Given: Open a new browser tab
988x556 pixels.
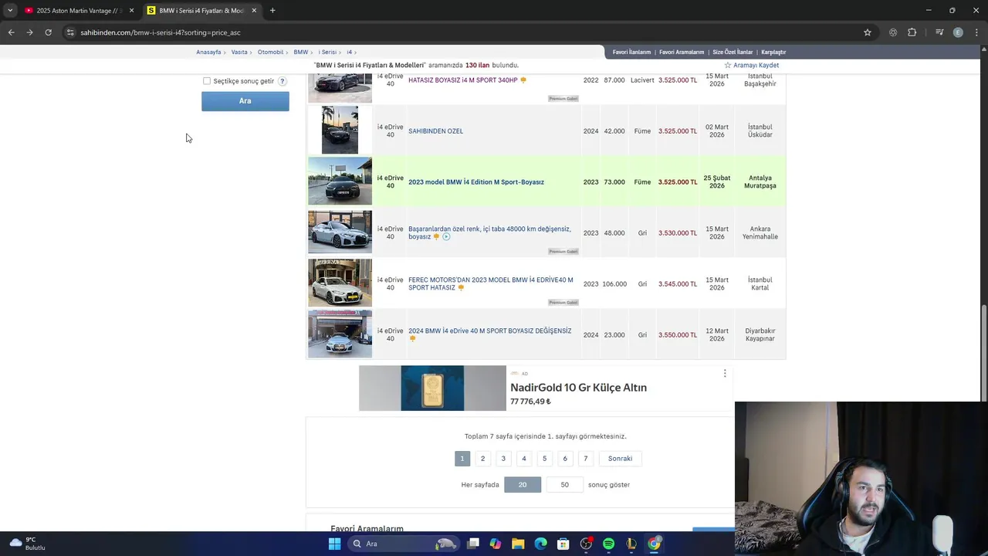Looking at the screenshot, I should point(272,11).
